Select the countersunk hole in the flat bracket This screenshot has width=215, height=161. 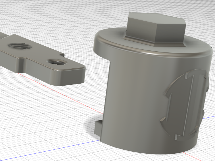[57, 62]
